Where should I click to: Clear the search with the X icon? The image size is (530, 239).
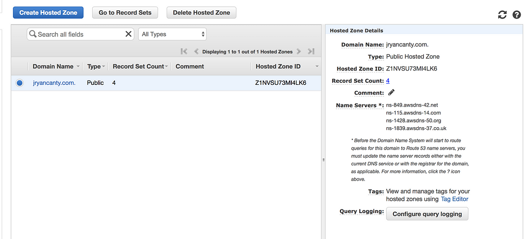pos(128,34)
